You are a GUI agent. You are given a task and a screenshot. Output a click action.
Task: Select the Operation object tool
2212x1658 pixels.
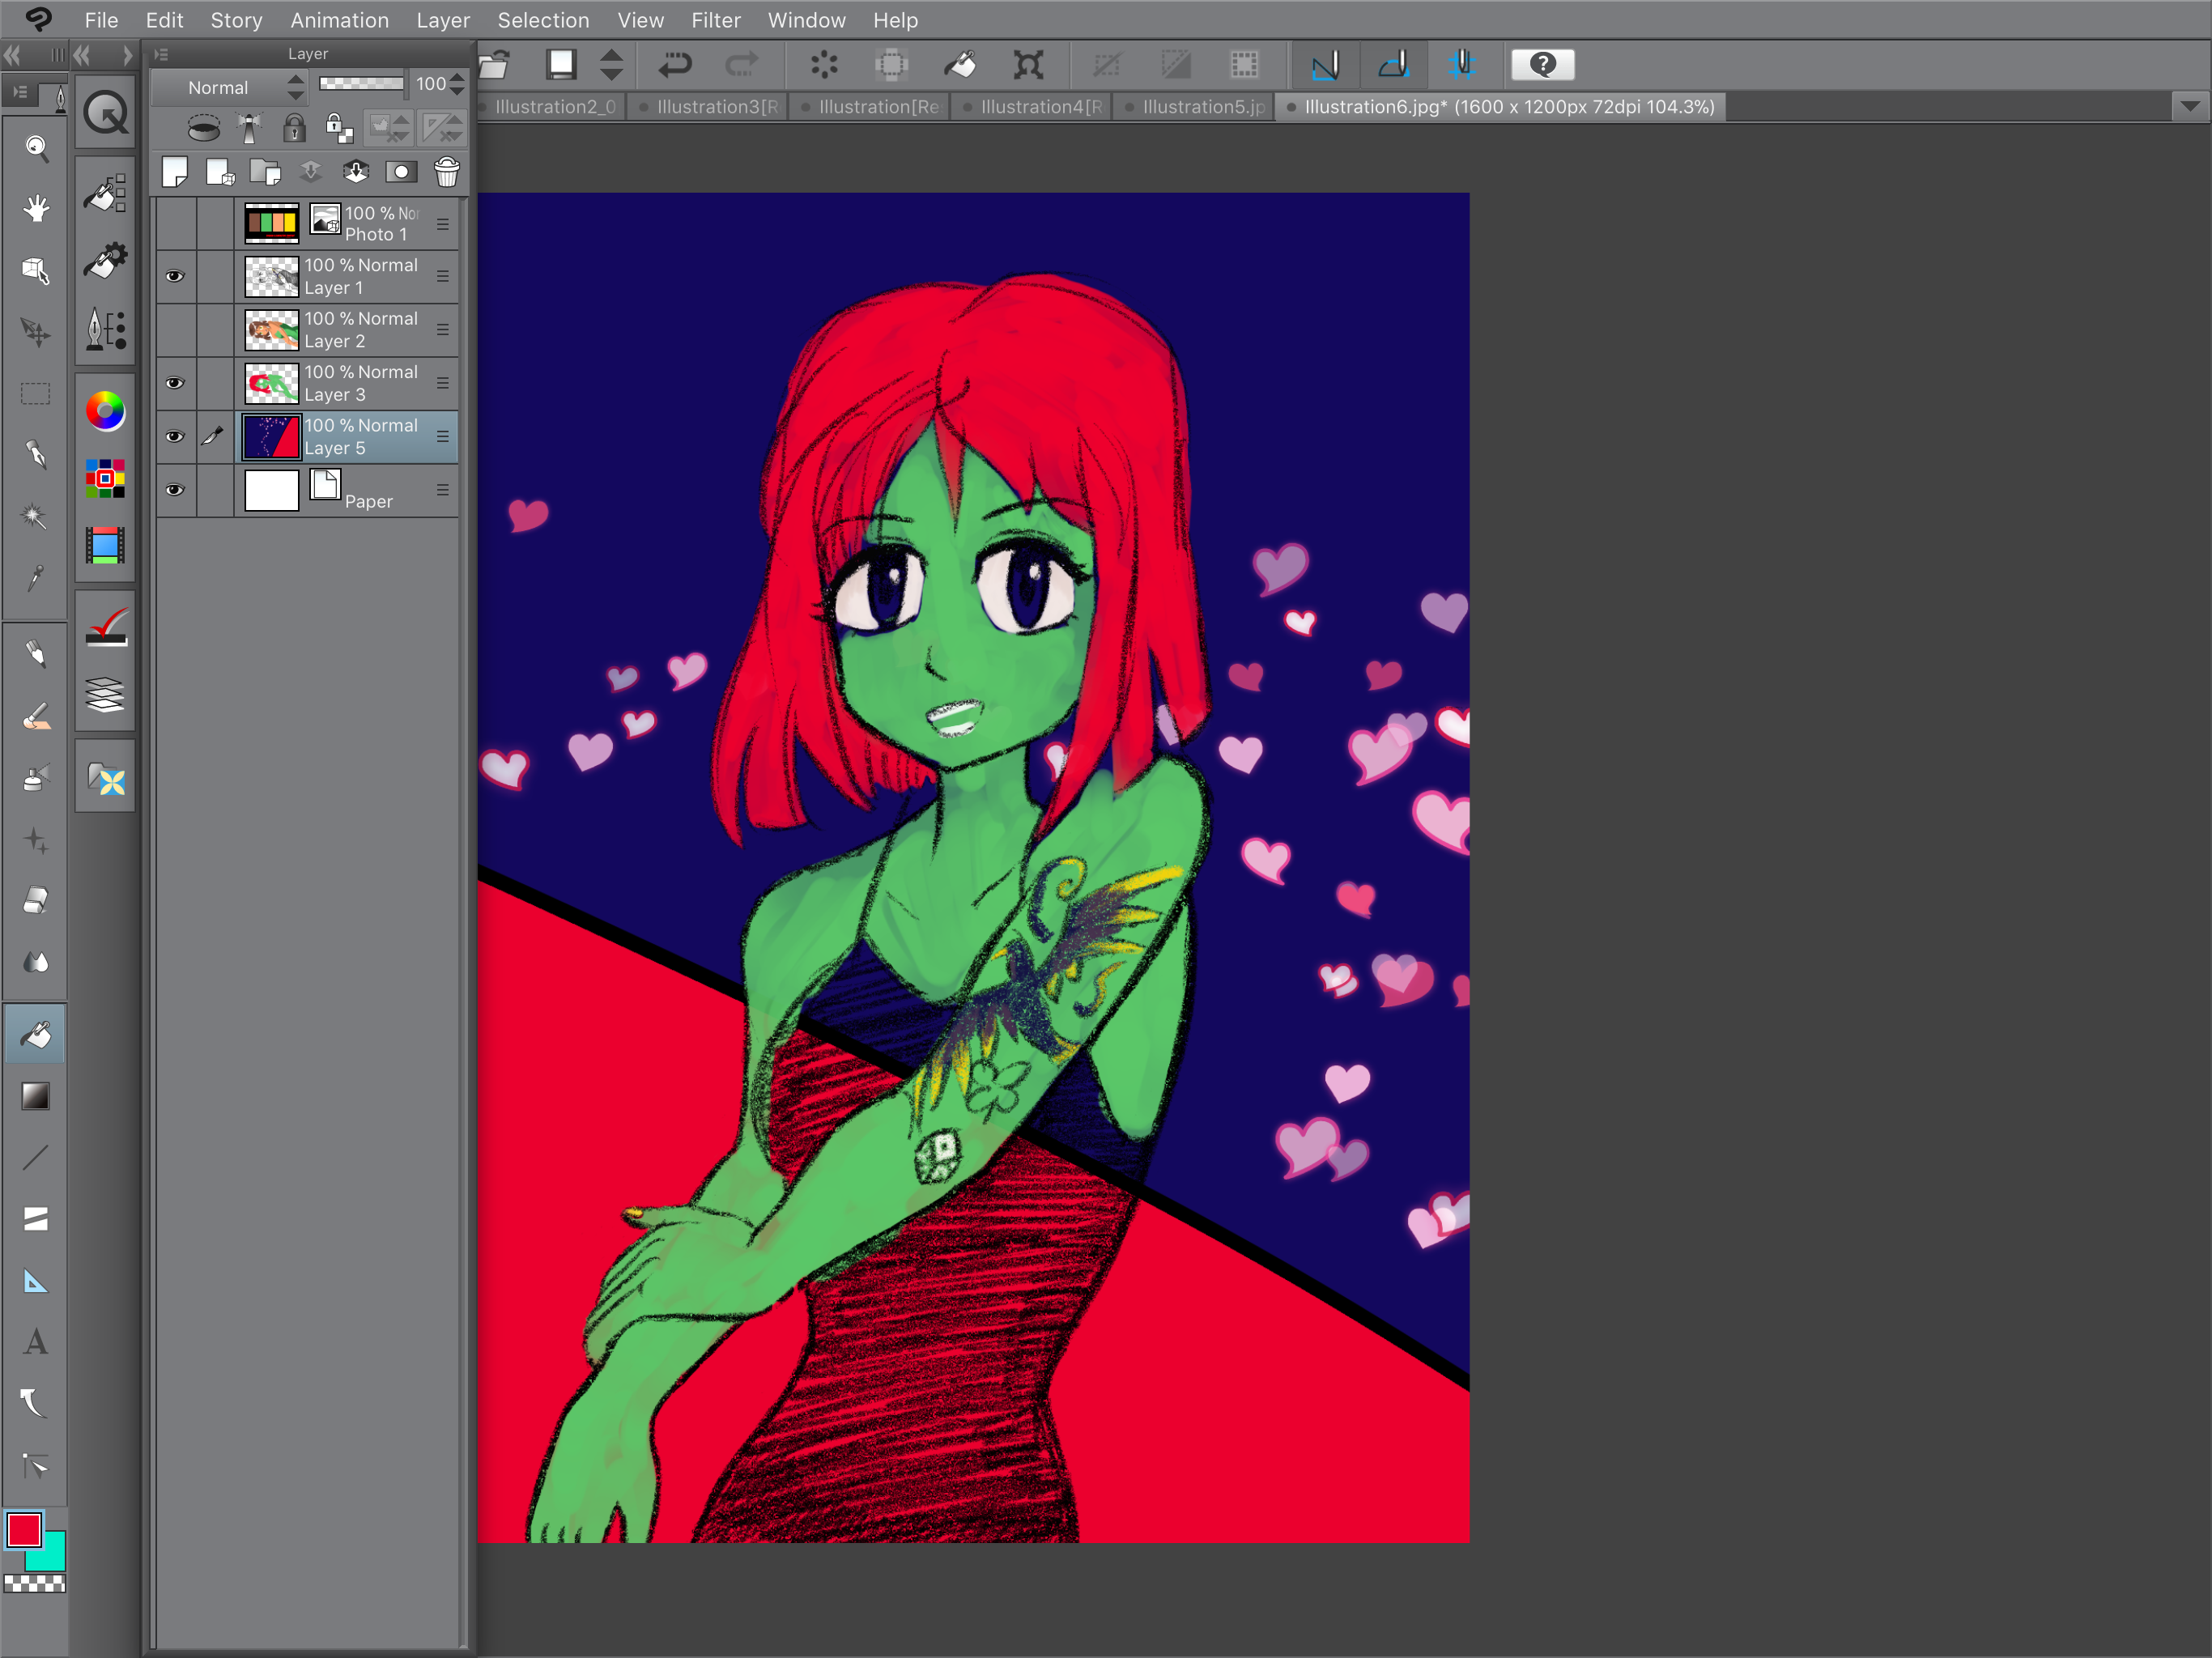36,271
